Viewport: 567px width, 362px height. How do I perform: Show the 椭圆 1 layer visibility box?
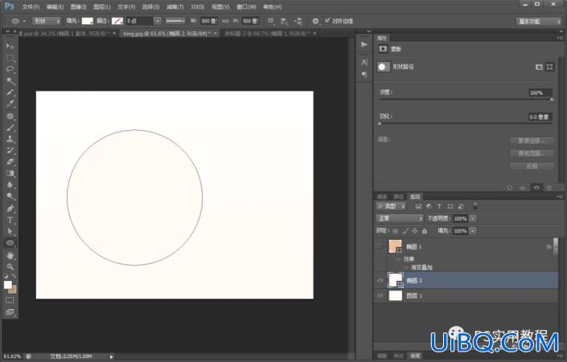pos(380,246)
